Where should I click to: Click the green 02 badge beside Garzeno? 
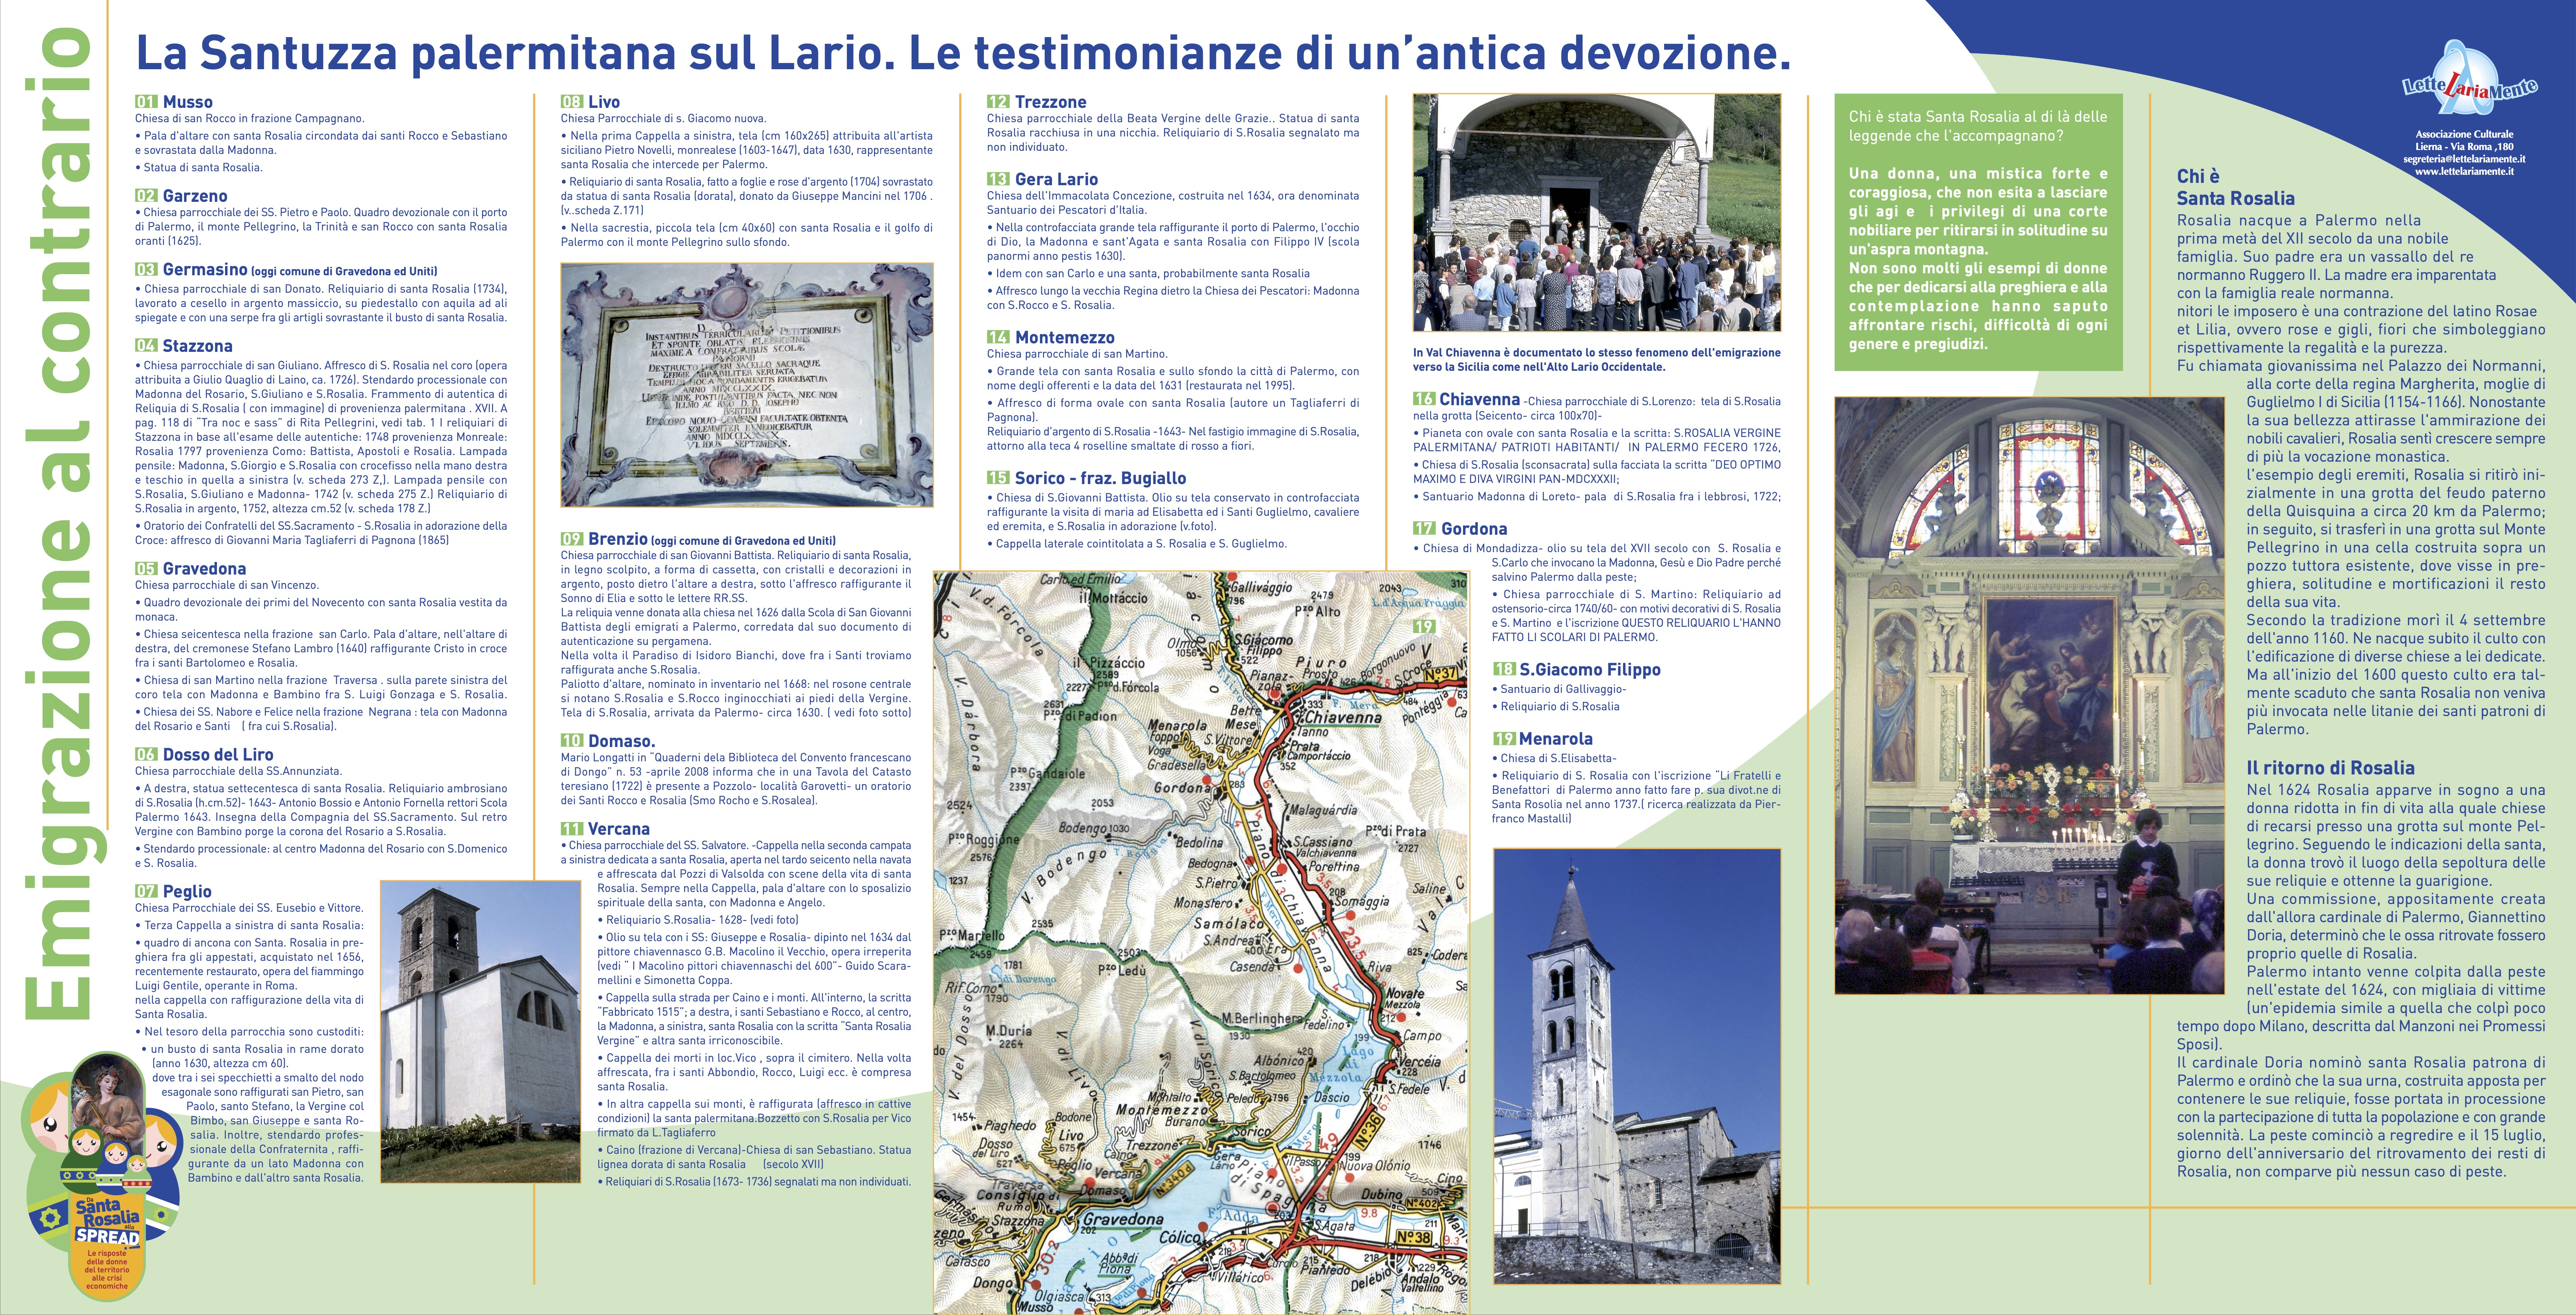[146, 196]
